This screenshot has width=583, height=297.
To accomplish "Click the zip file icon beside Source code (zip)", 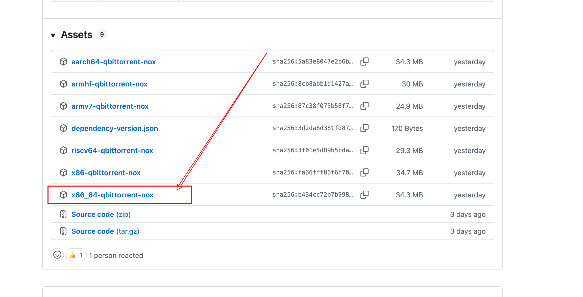I will (x=63, y=214).
